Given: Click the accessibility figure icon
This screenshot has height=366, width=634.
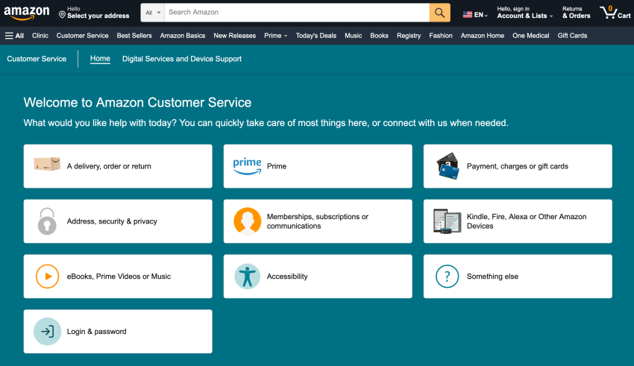Looking at the screenshot, I should tap(247, 277).
